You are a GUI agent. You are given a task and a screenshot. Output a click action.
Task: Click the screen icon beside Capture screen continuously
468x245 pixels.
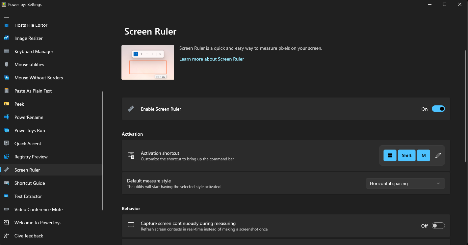(131, 225)
